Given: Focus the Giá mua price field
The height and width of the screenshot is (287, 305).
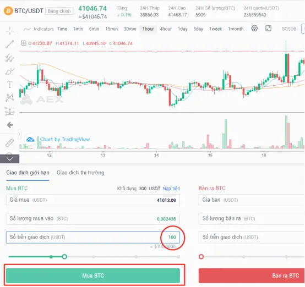Looking at the screenshot, I should tap(93, 200).
